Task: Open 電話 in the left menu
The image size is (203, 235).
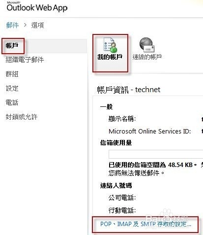Action: (x=12, y=102)
